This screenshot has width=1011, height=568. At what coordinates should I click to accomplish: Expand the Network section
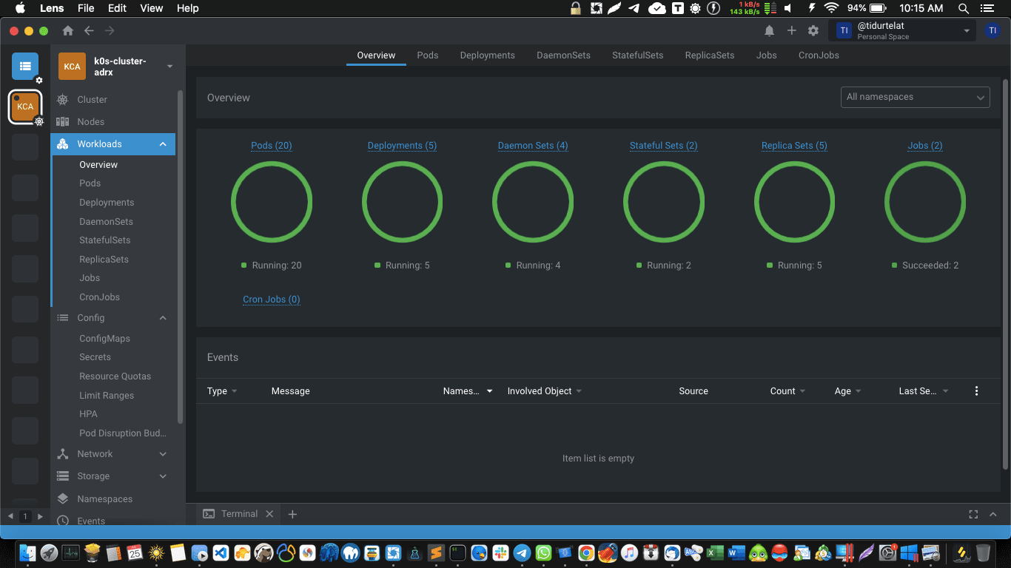tap(163, 454)
